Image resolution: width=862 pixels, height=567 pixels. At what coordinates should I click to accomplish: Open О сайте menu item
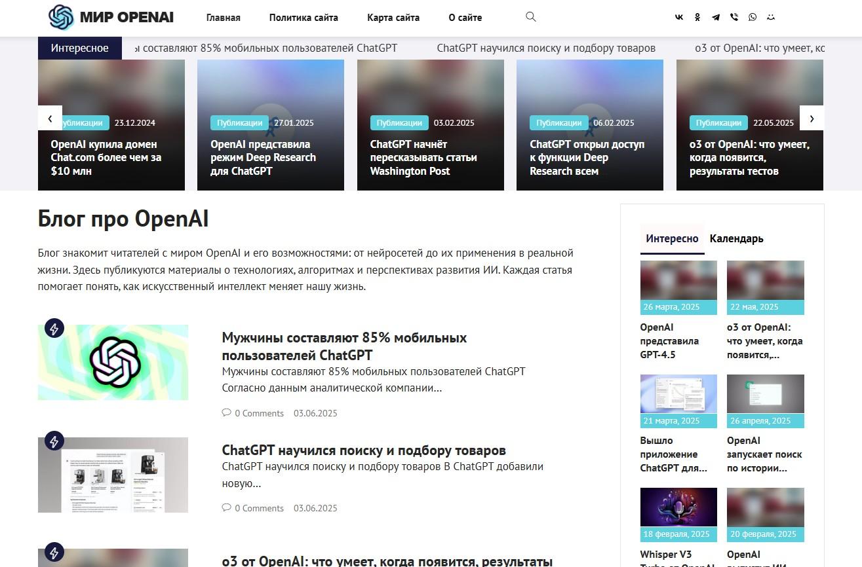[465, 18]
